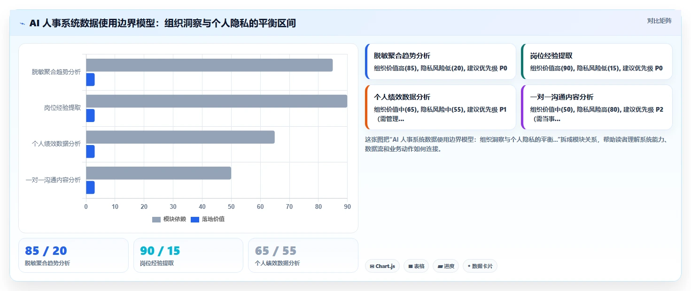
Task: Click the x-axis tick value 90
Action: [347, 207]
